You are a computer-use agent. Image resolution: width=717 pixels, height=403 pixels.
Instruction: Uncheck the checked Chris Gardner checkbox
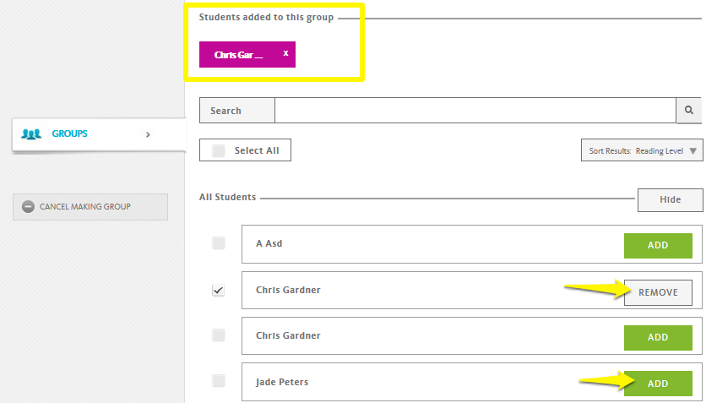(219, 290)
